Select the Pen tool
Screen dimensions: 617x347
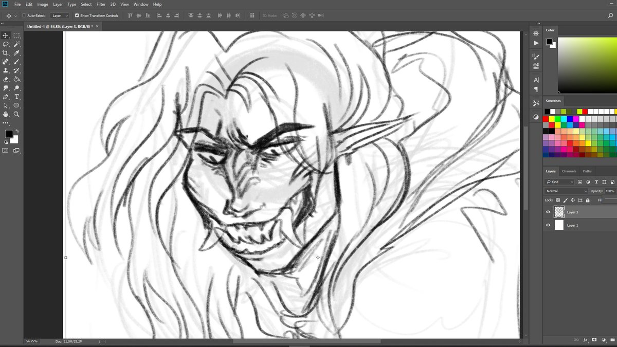(x=6, y=97)
